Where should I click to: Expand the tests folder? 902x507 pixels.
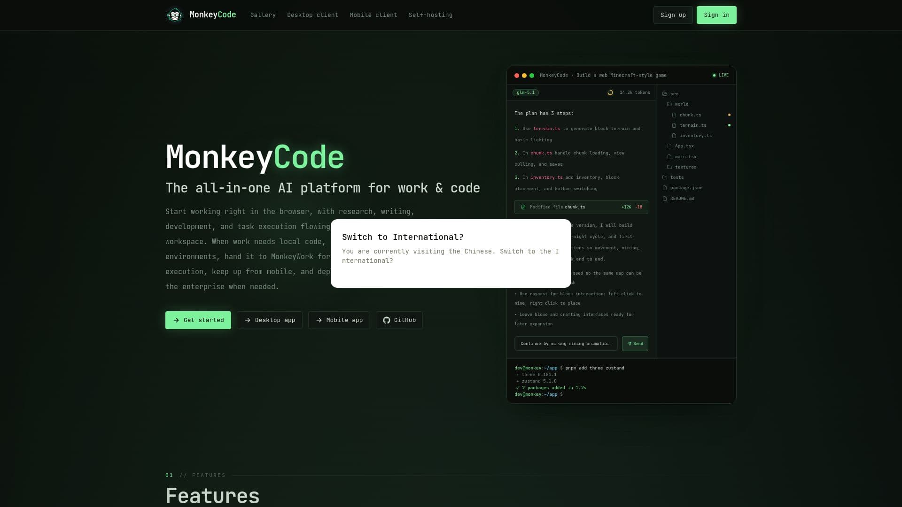pyautogui.click(x=673, y=177)
